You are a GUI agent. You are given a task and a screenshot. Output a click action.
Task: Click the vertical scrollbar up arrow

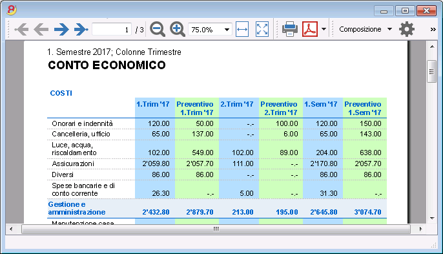(432, 47)
